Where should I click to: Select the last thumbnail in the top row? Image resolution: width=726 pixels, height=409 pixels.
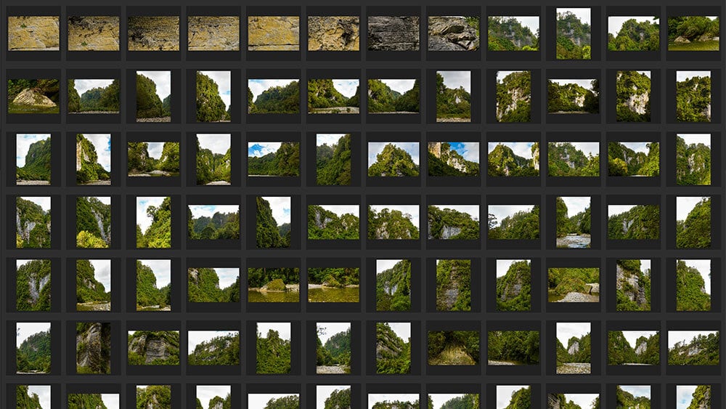pyautogui.click(x=693, y=33)
